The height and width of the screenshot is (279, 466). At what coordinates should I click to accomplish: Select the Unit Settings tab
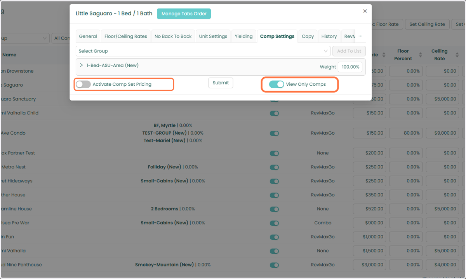[213, 36]
